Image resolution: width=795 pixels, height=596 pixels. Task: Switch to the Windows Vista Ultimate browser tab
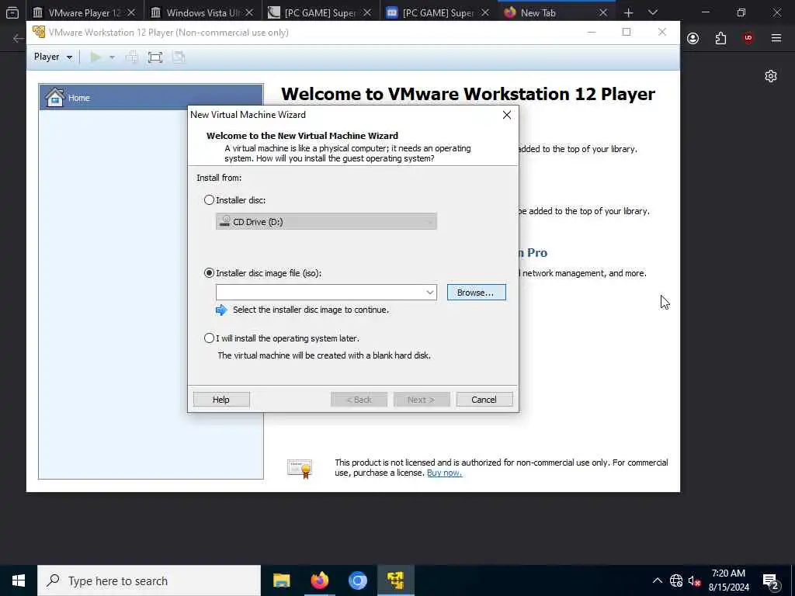203,12
